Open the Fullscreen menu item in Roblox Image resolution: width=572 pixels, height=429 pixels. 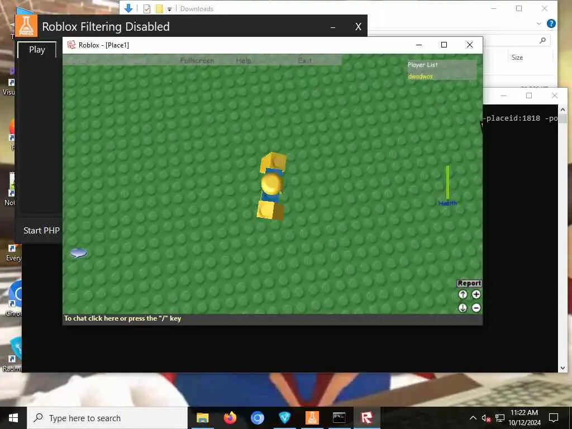(x=197, y=60)
